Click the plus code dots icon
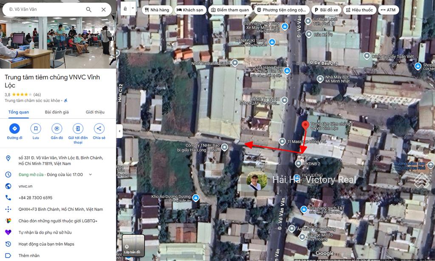 point(8,210)
